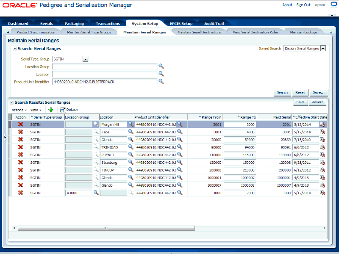339x254 pixels.
Task: Open product identifier lookup in Morgan Hill row
Action: 180,124
